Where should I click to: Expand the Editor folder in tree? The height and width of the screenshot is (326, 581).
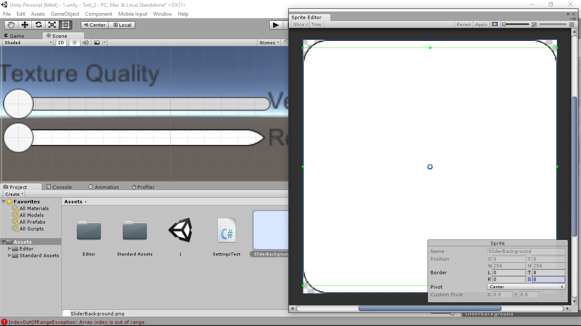tap(10, 249)
